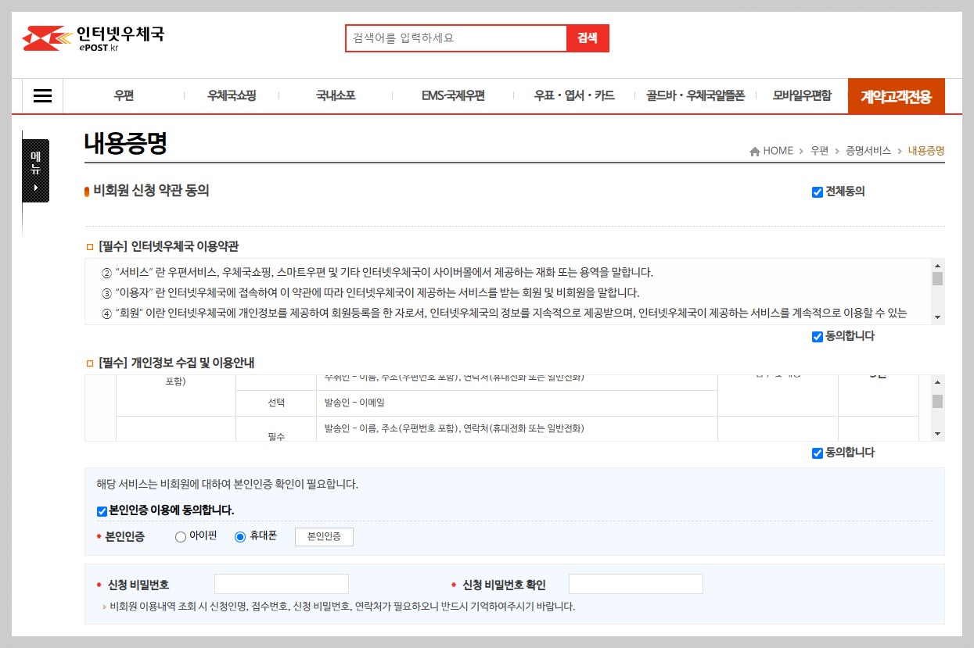The image size is (974, 648).
Task: Select the 휴대폰 radio button
Action: coord(241,536)
